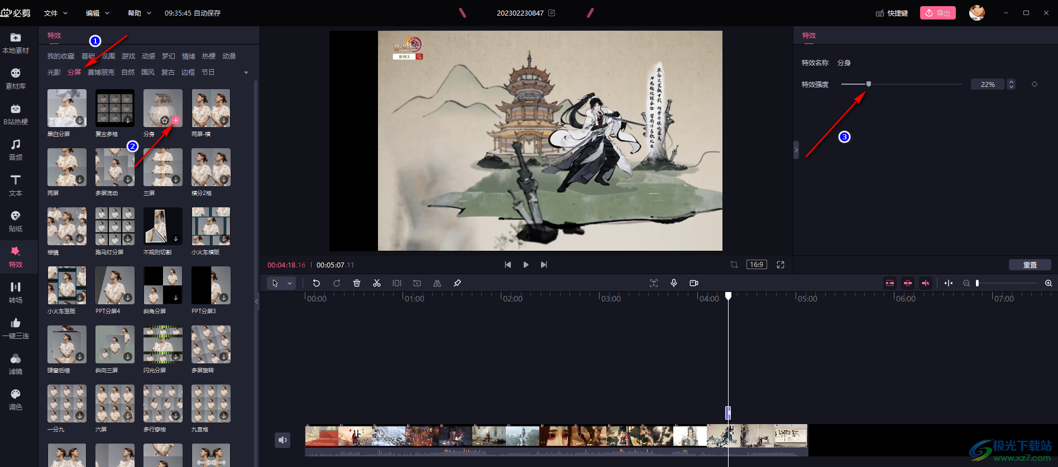Select the 复古多格 effect thumbnail
1058x467 pixels.
click(x=115, y=108)
